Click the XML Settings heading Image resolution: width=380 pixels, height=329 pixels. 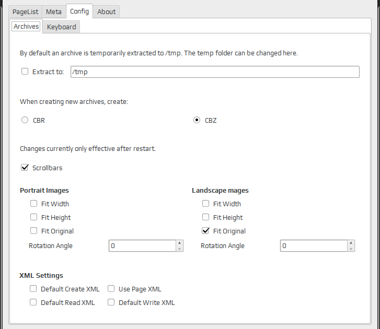point(41,276)
